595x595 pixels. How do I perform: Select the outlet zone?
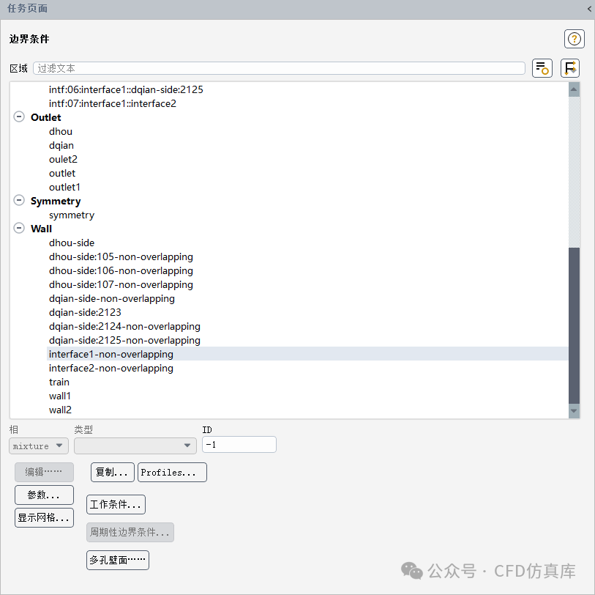coord(62,173)
